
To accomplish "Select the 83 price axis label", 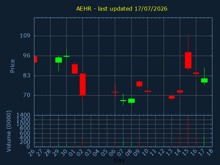I will pos(27,76).
